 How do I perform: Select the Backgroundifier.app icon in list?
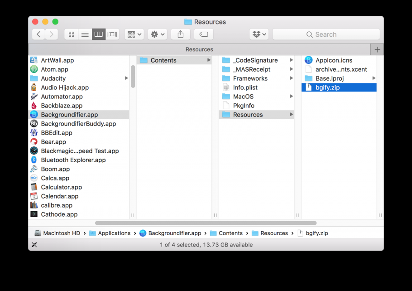click(34, 115)
